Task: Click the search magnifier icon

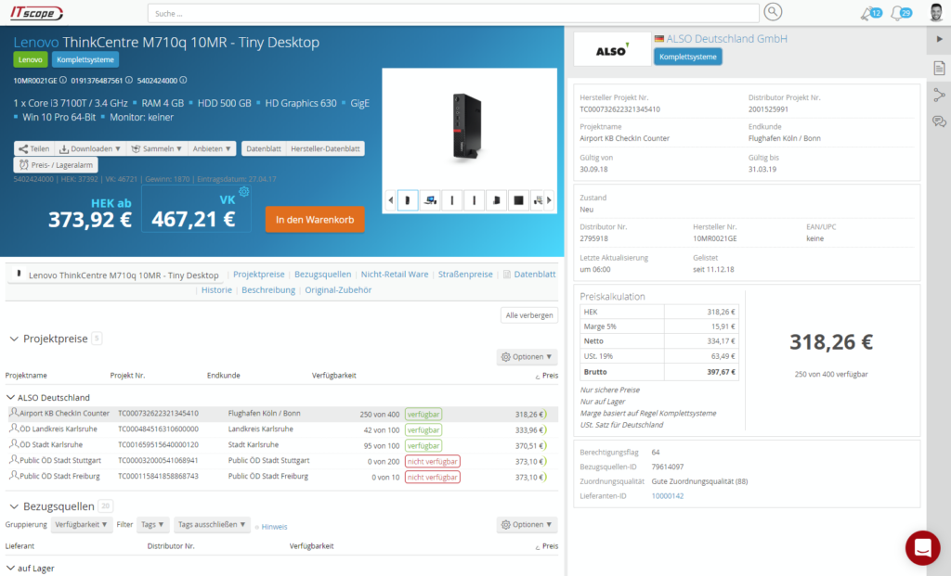Action: [x=772, y=11]
